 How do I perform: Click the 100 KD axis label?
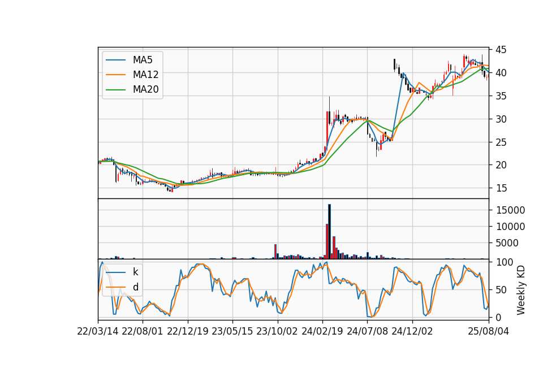504,262
